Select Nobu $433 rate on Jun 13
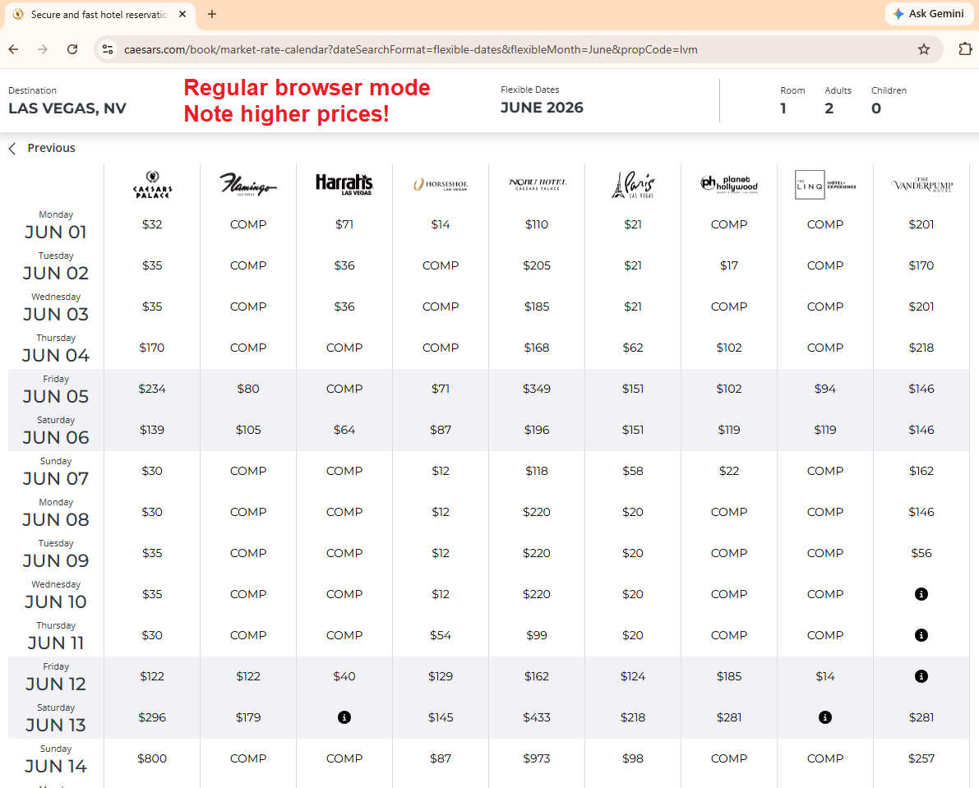The image size is (979, 788). coord(537,719)
